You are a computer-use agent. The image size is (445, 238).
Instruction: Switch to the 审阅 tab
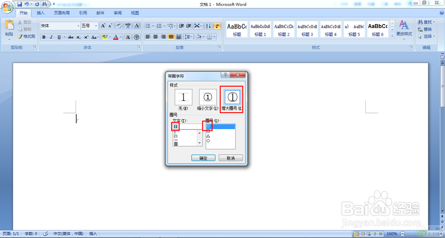pos(118,13)
